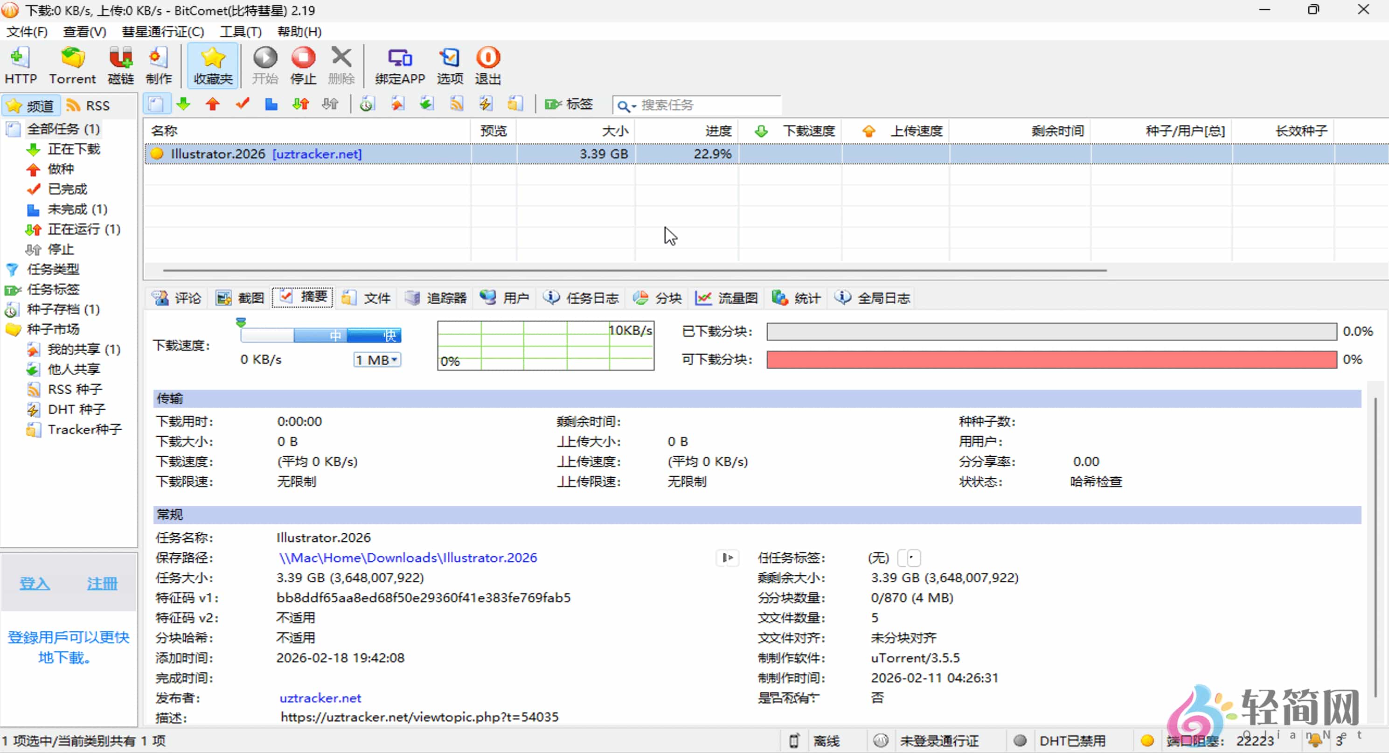Open the uztracker.net publisher link
The image size is (1389, 753).
pos(320,697)
